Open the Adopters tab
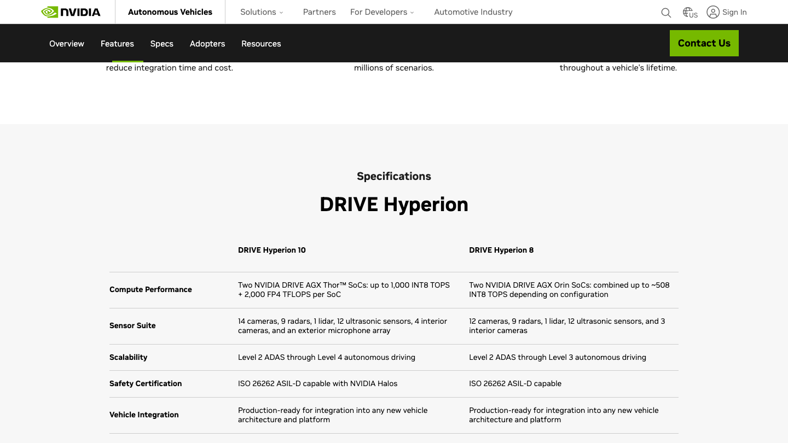 coord(207,44)
